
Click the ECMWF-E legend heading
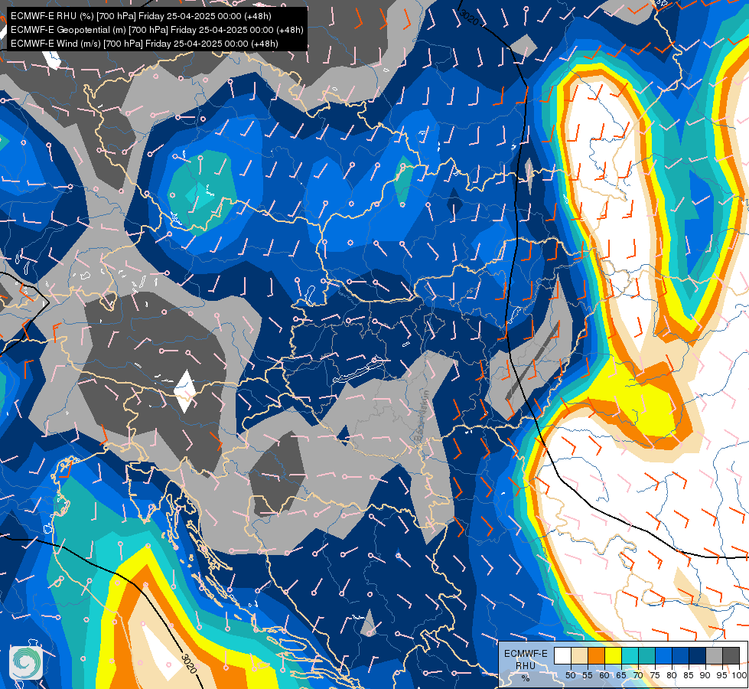tap(526, 654)
